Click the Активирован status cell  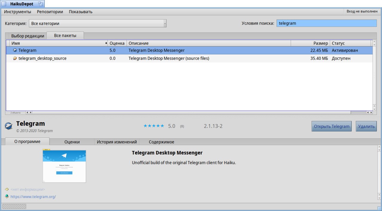(345, 51)
